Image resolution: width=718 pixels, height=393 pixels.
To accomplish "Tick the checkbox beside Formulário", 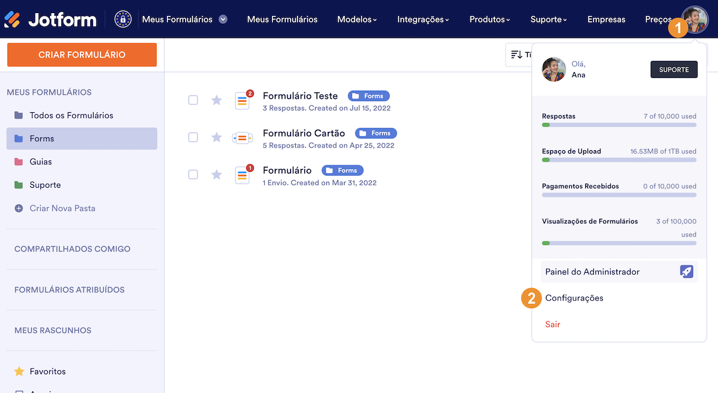I will (x=193, y=174).
